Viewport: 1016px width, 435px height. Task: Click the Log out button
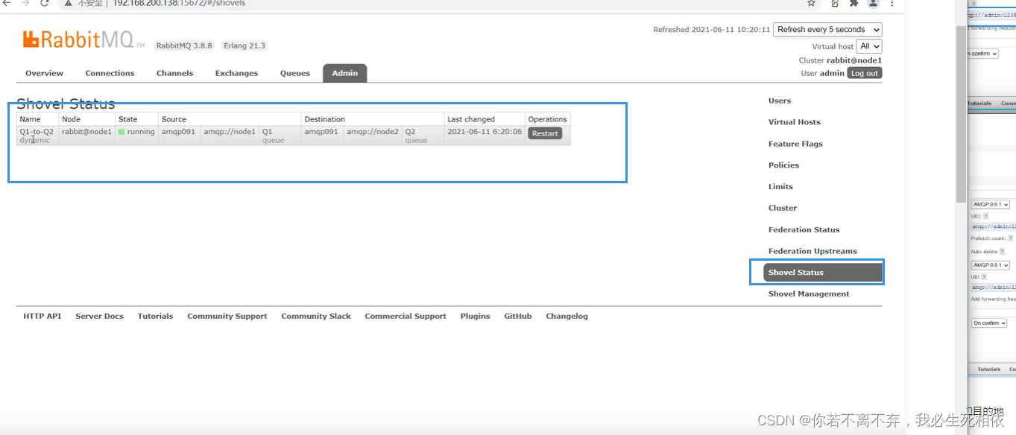(864, 73)
